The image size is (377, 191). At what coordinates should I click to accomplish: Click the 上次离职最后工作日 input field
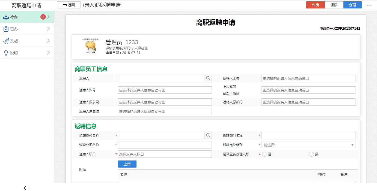308,90
